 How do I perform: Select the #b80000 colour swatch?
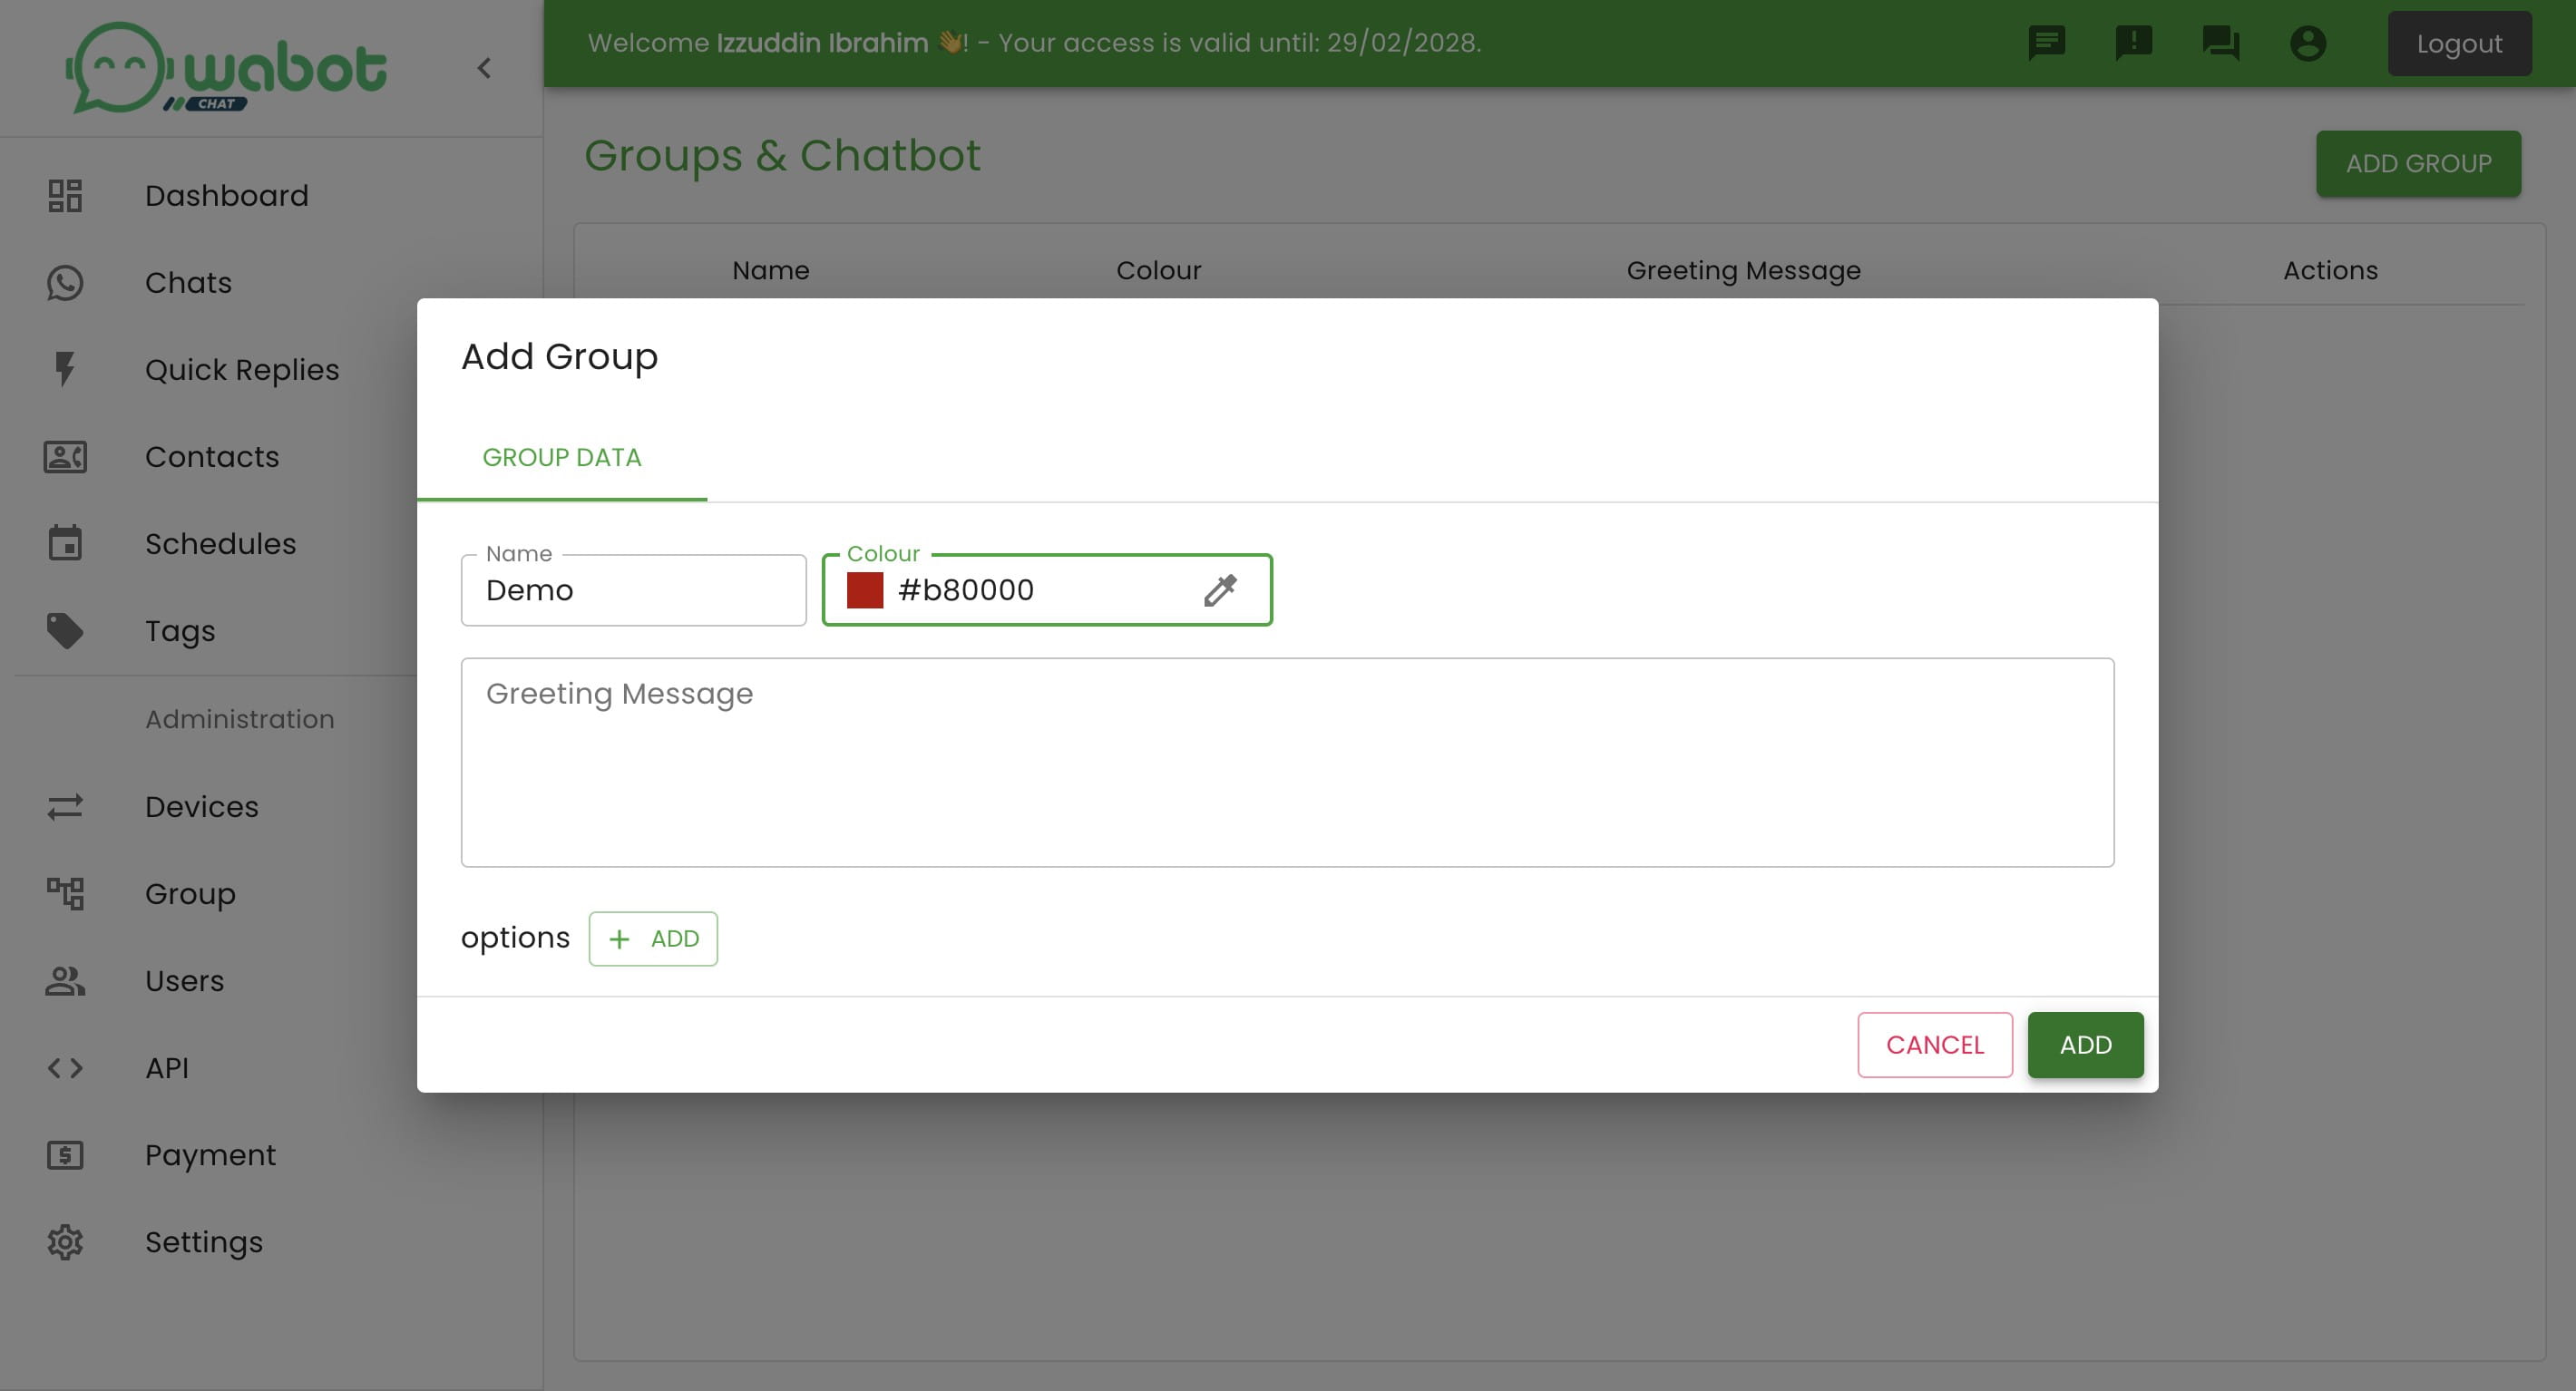click(865, 588)
